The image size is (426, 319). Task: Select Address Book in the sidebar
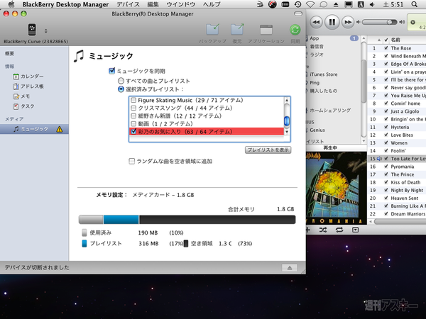click(28, 86)
